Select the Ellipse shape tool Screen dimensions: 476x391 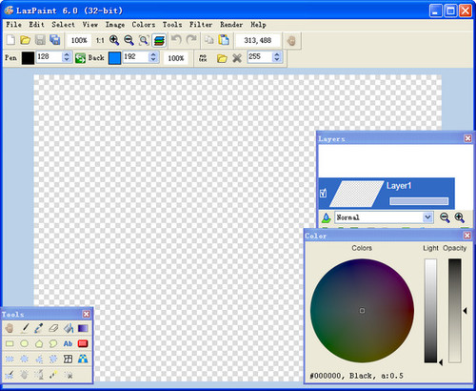click(25, 343)
